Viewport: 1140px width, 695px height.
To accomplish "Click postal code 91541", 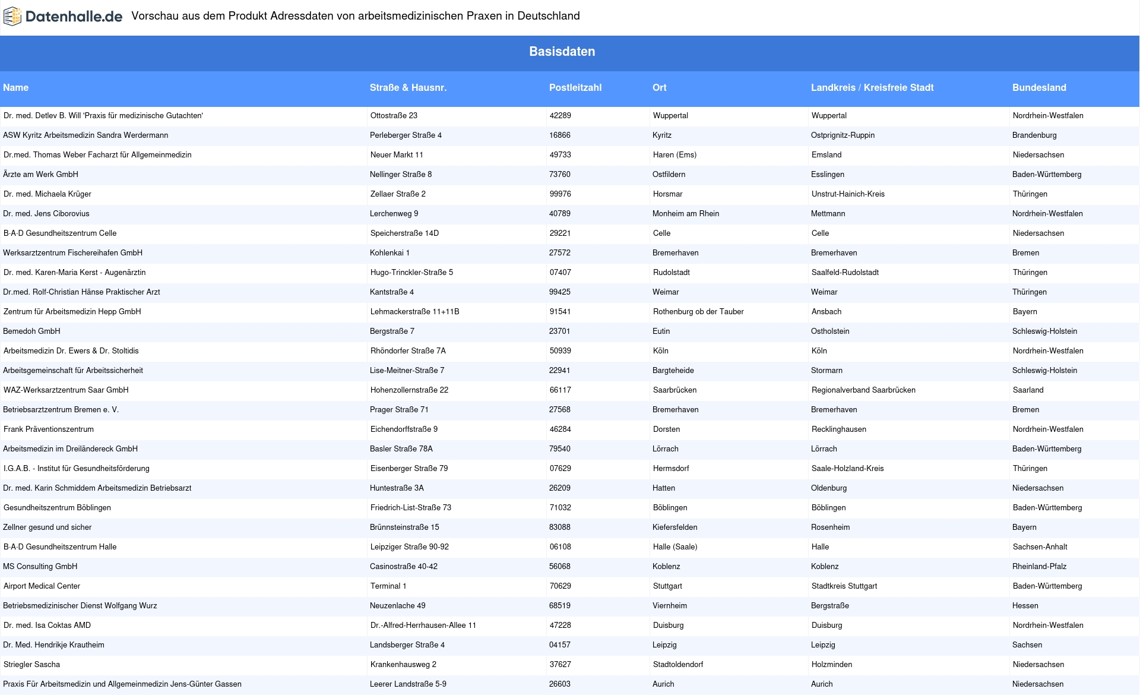I will tap(560, 312).
